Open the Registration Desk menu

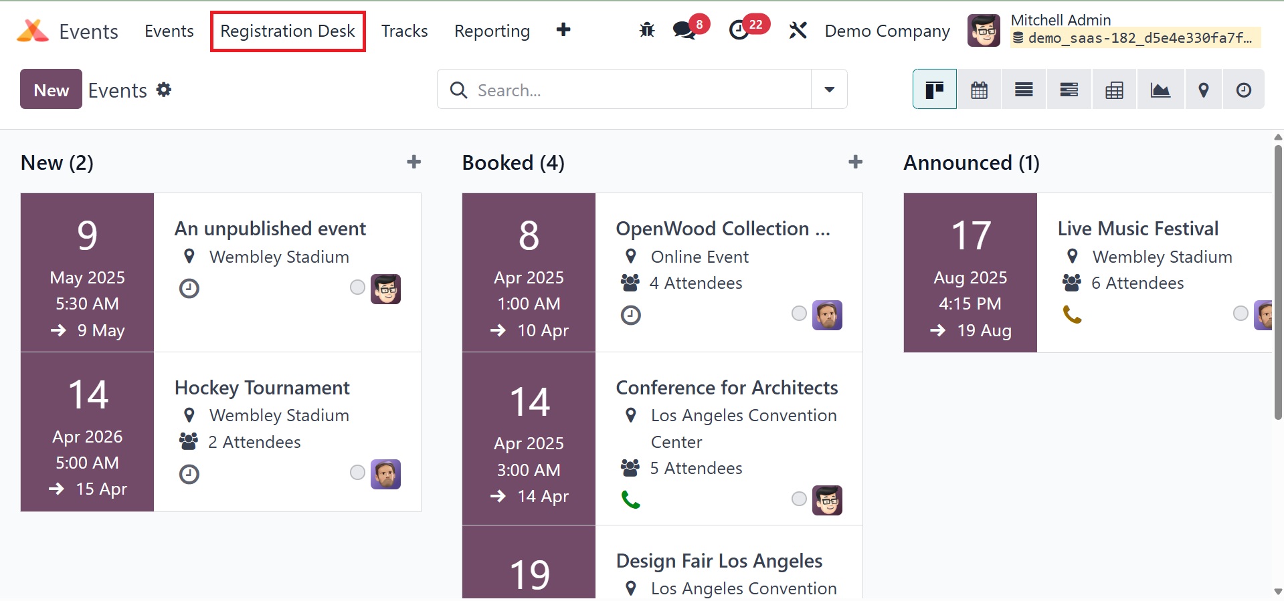point(288,31)
